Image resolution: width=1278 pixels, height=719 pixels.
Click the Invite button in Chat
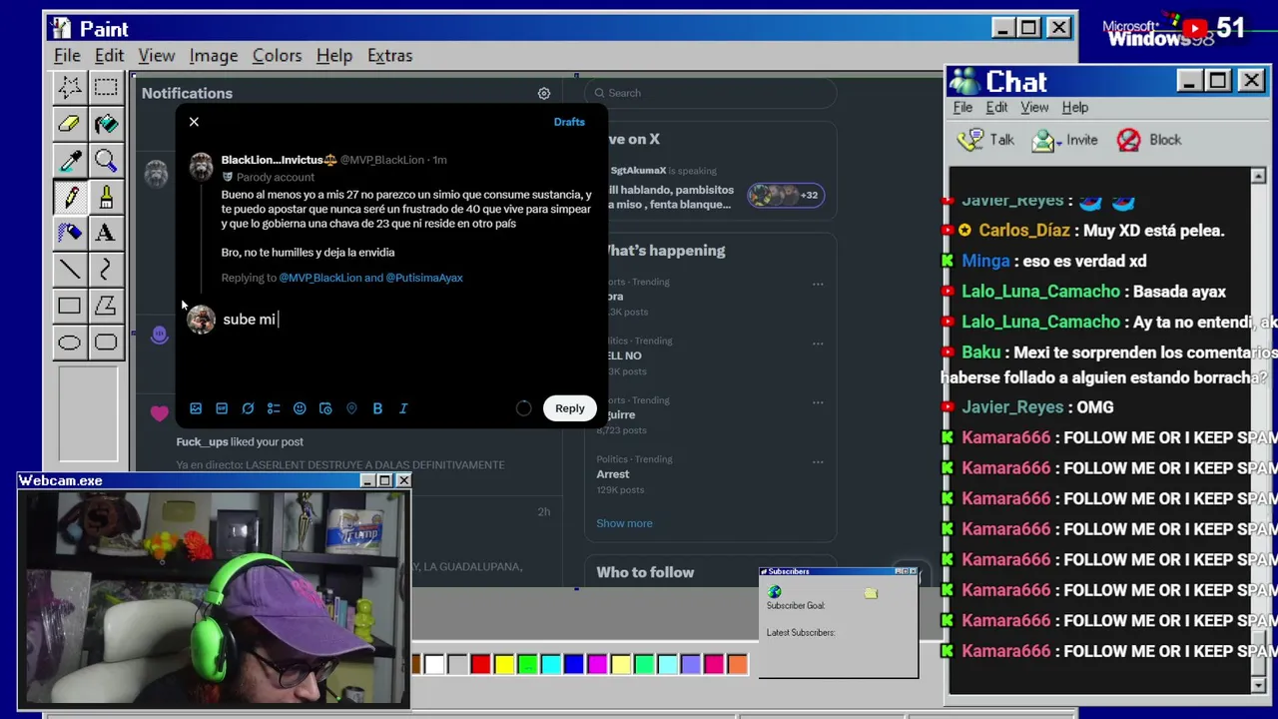point(1064,140)
